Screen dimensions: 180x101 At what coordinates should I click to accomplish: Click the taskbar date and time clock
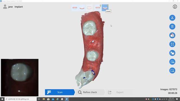pos(171,99)
